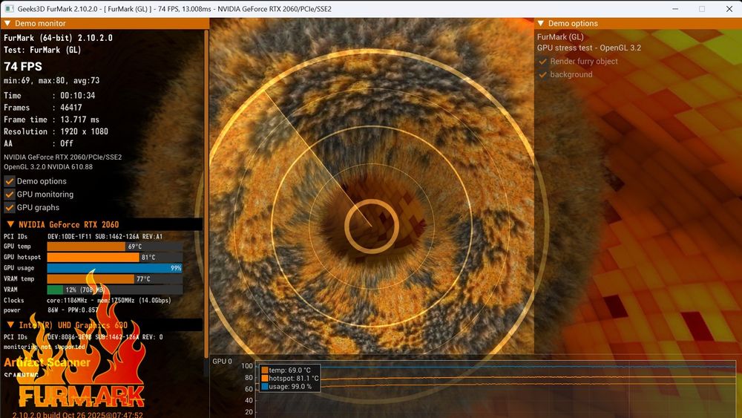Viewport: 742px width, 418px height.
Task: Click the VRAM temp 77°C bar
Action: pos(114,279)
